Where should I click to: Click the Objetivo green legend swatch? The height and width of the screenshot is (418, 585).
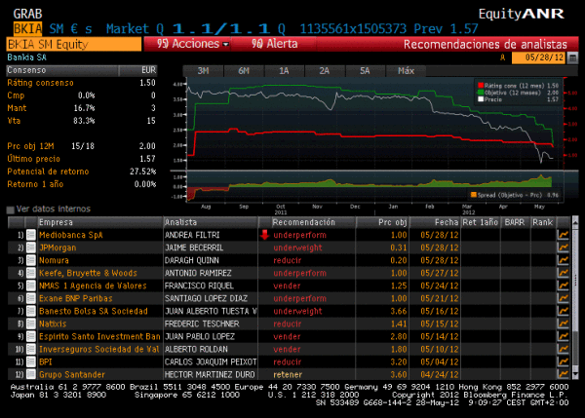[x=481, y=93]
